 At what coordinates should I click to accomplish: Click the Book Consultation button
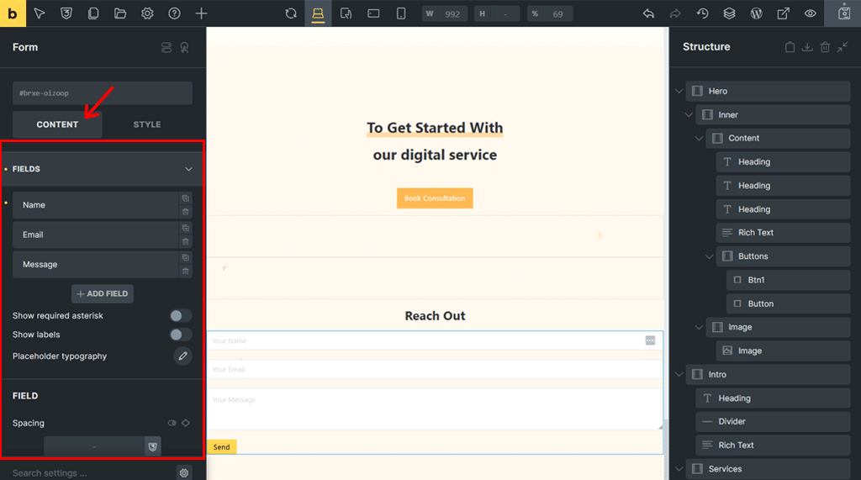(x=435, y=198)
